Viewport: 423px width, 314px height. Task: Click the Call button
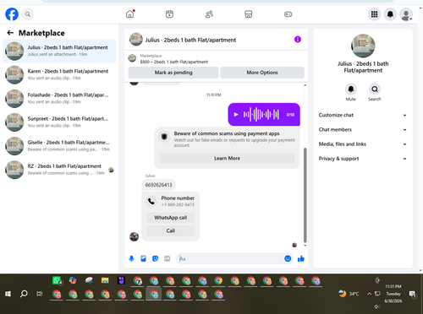tap(171, 230)
